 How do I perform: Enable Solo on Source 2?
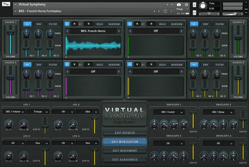point(162,24)
